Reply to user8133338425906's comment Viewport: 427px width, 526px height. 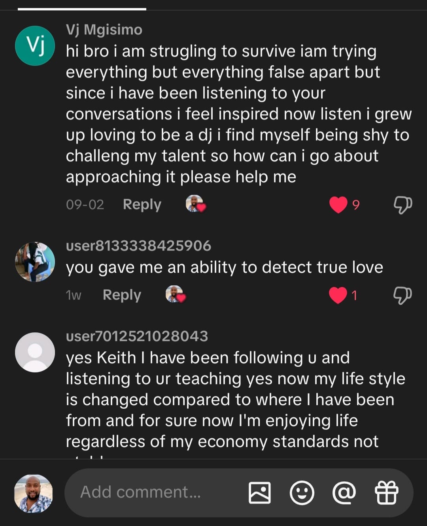tap(122, 295)
